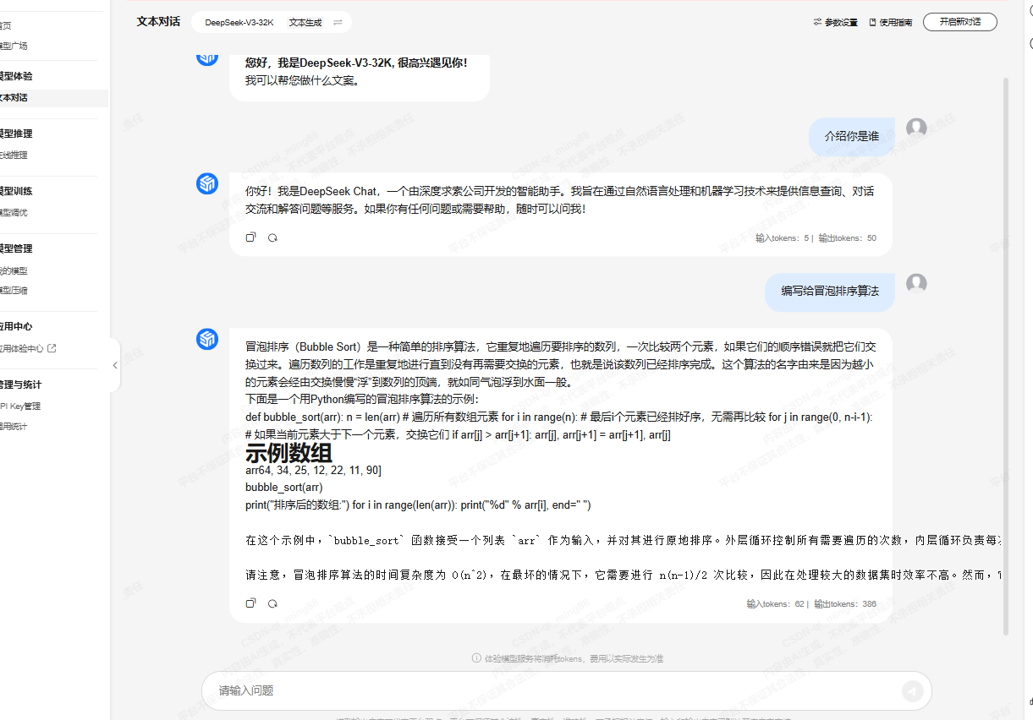Click the 应用中心 section heading
This screenshot has height=720, width=1033.
click(x=16, y=326)
